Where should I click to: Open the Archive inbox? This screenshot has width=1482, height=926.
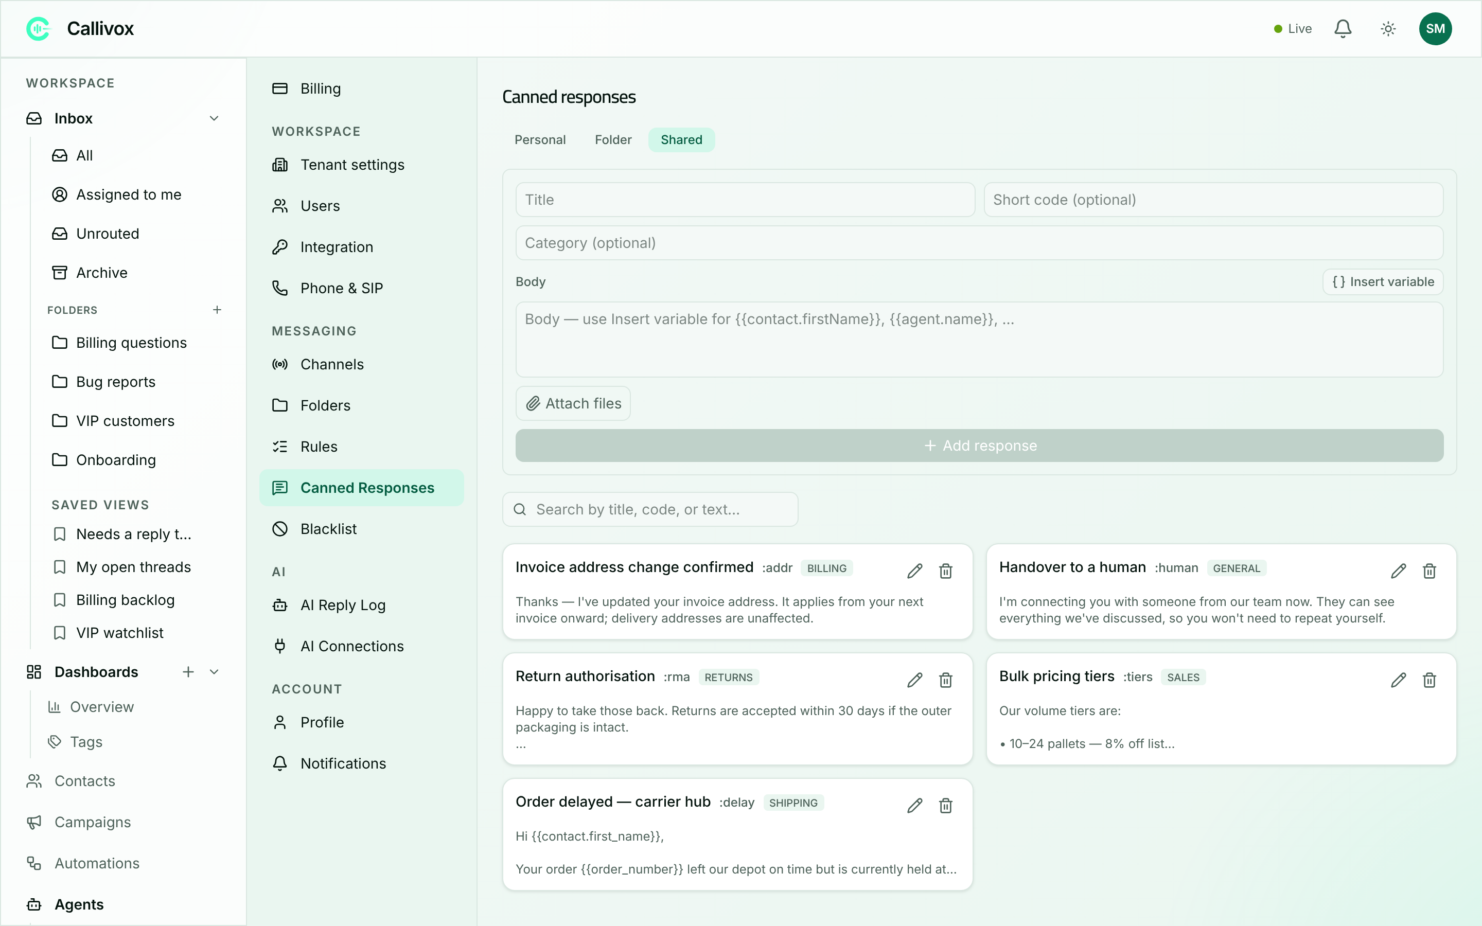tap(136, 273)
